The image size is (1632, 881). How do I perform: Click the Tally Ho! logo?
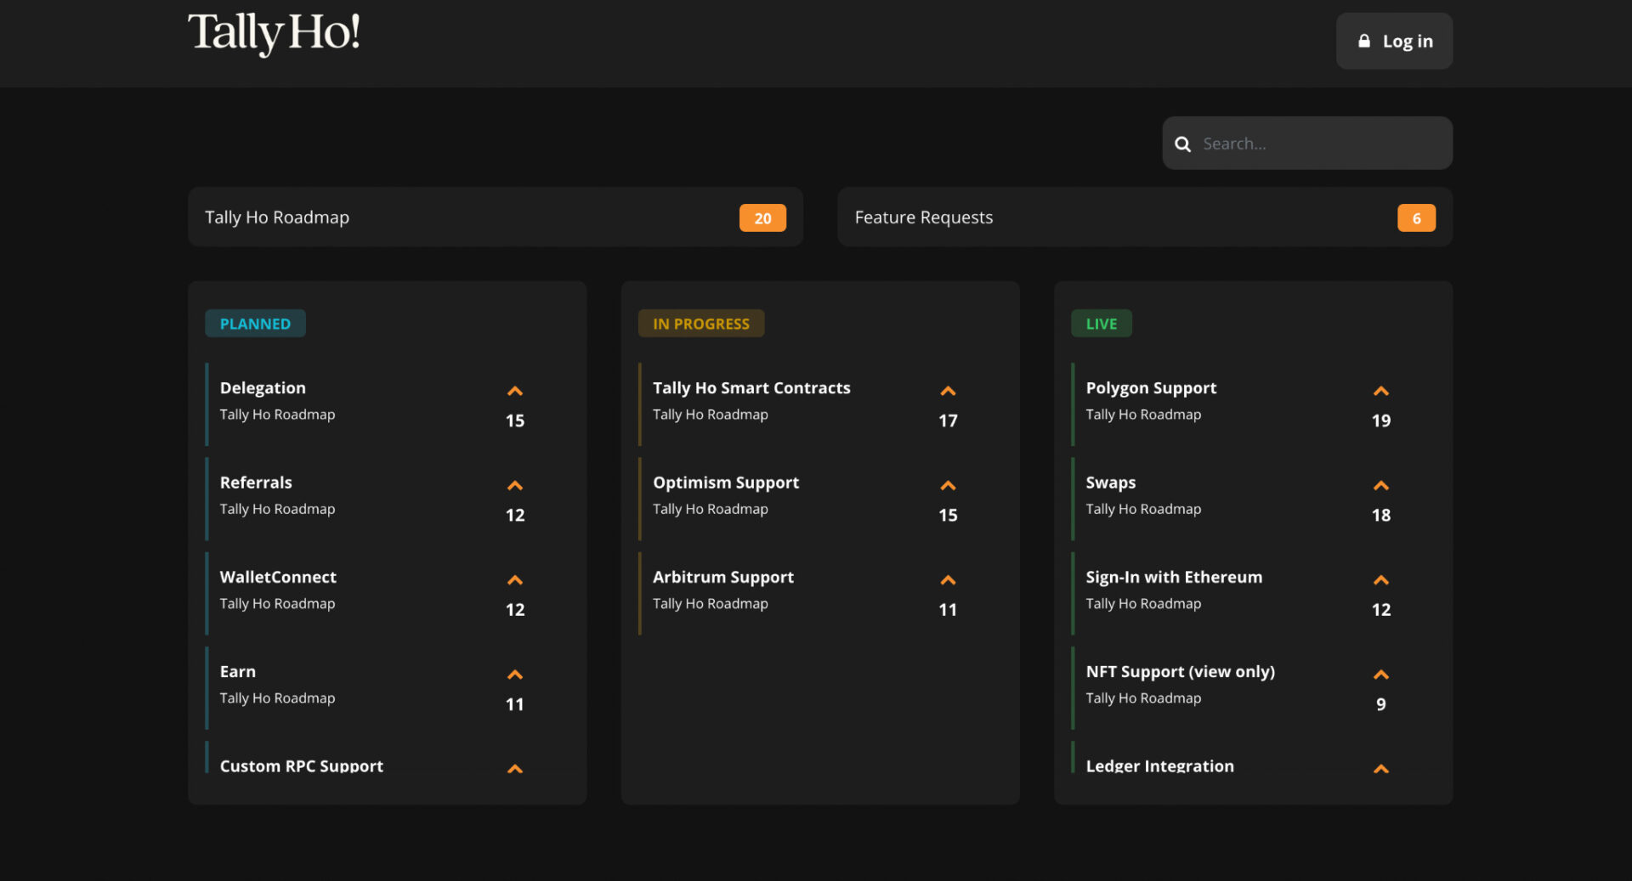click(x=274, y=34)
